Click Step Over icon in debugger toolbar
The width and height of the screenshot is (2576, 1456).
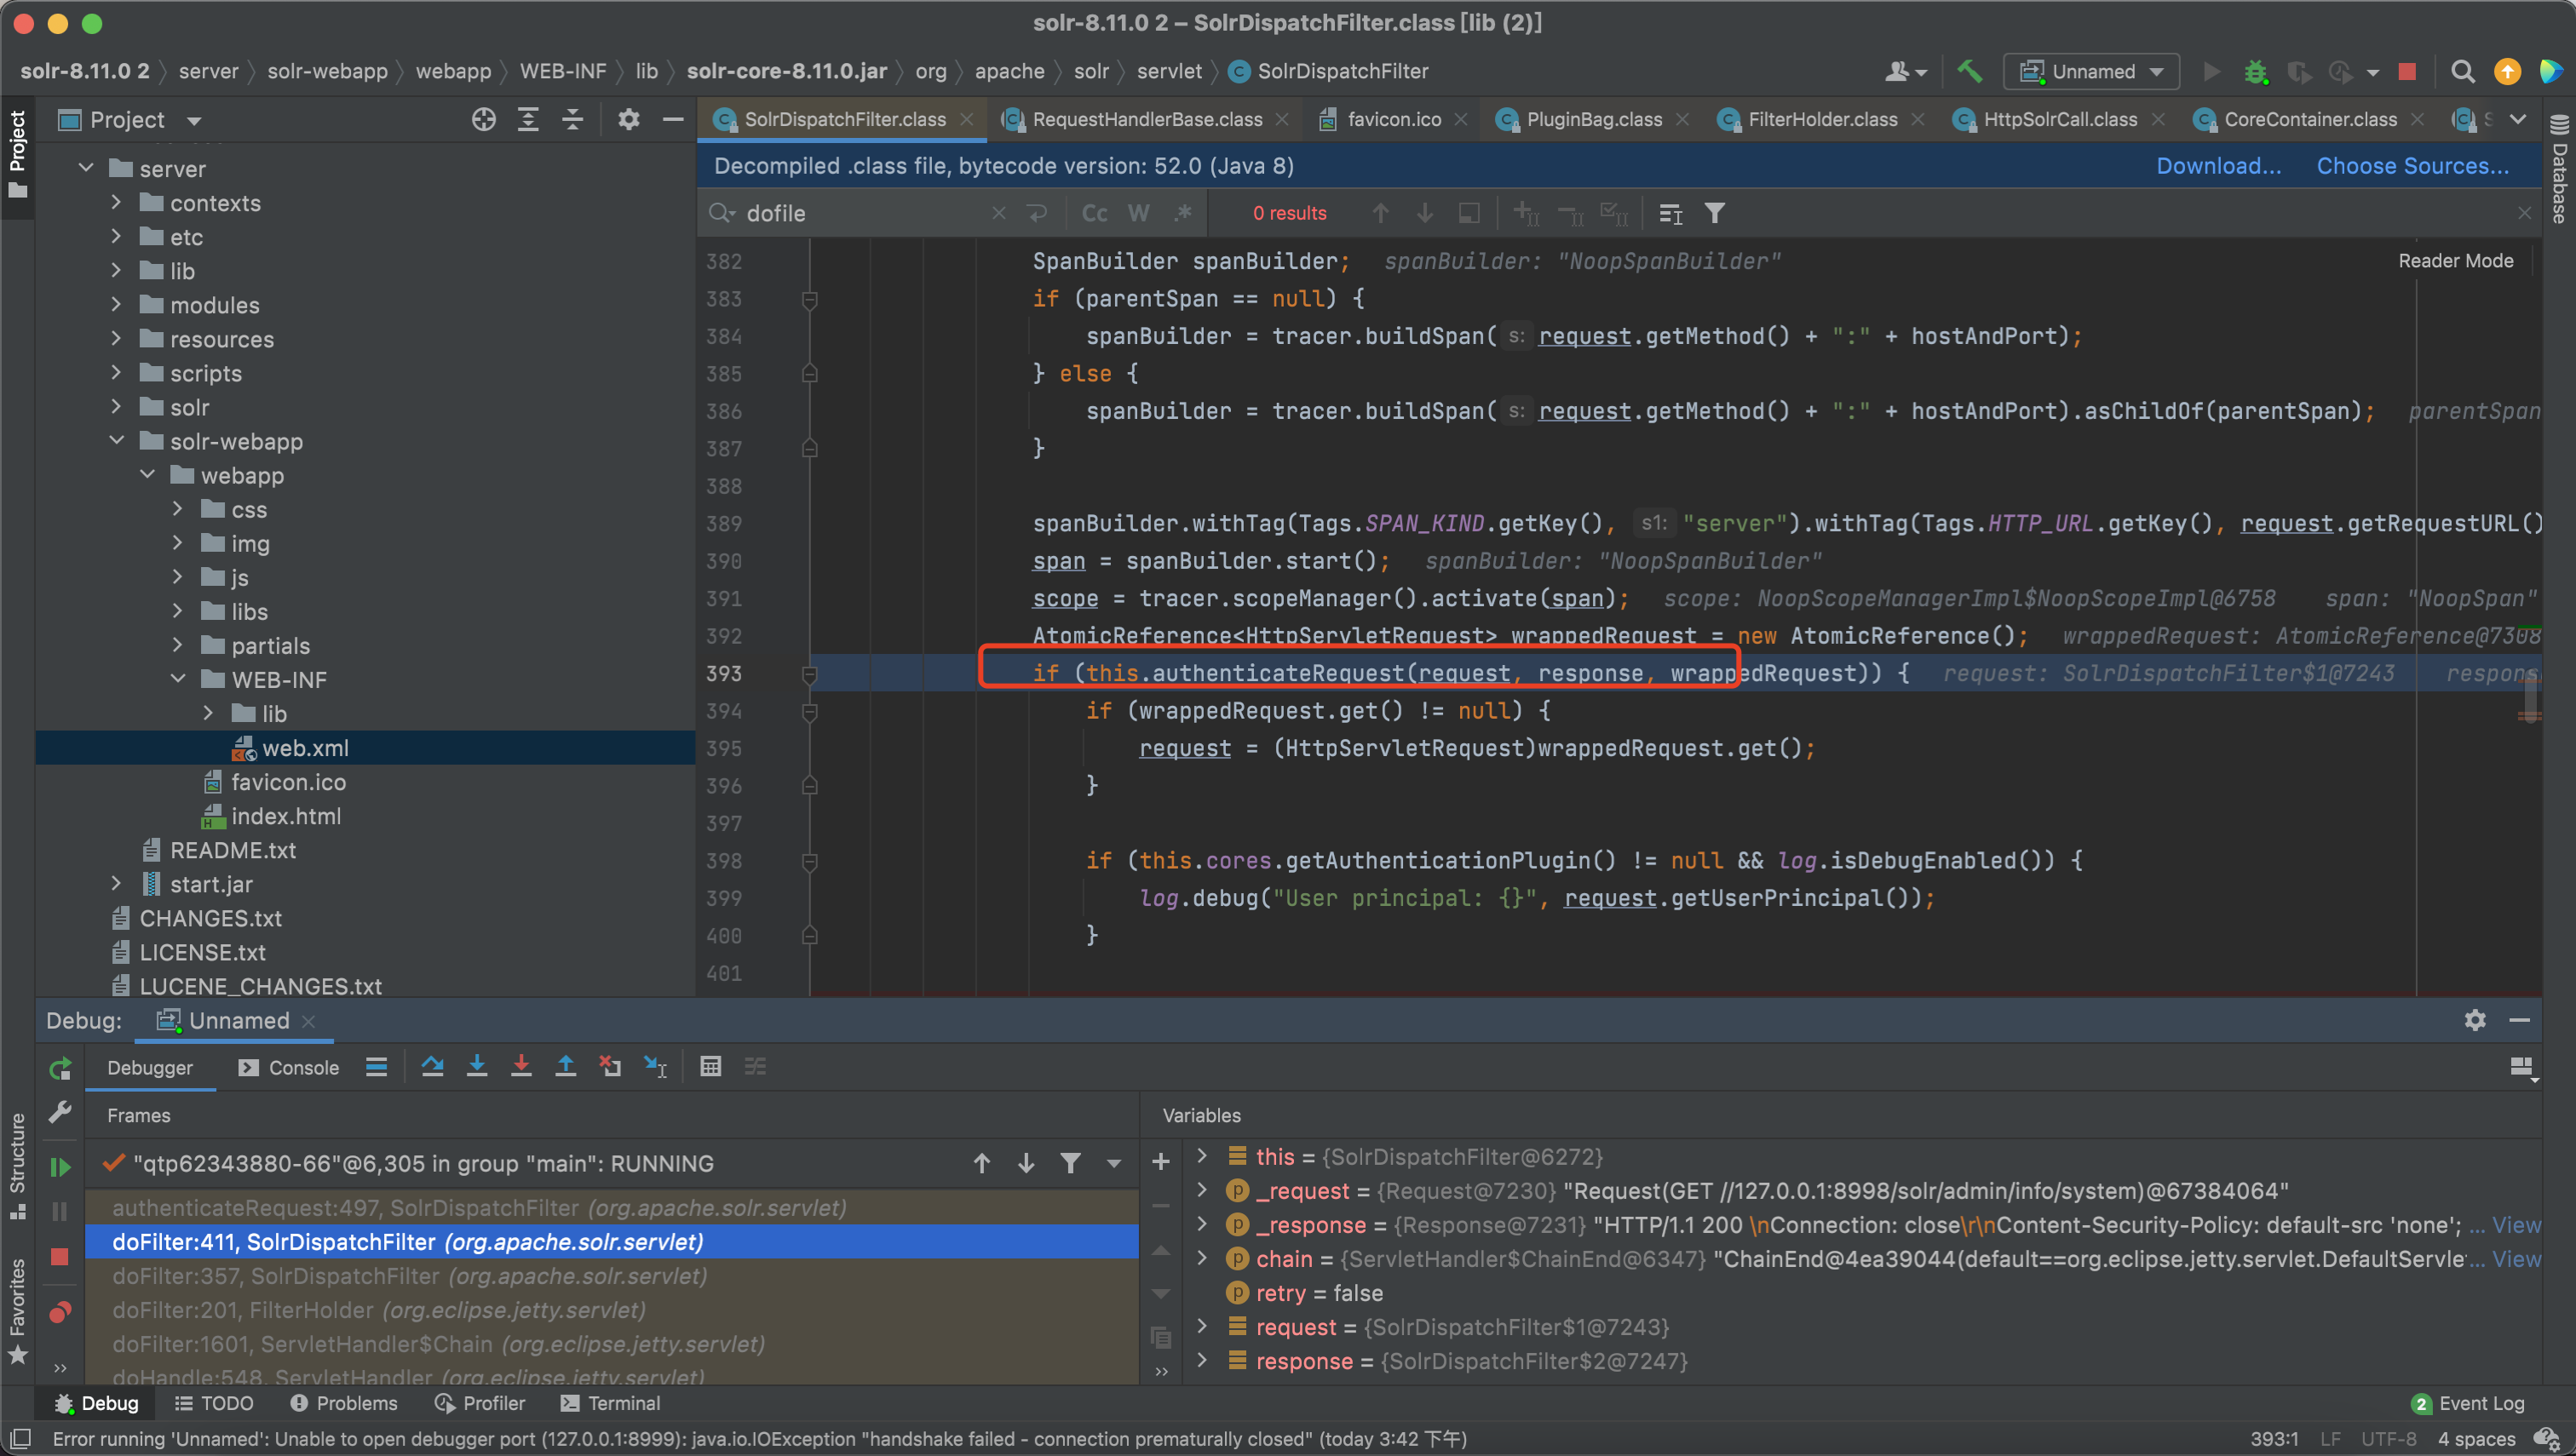(x=432, y=1066)
